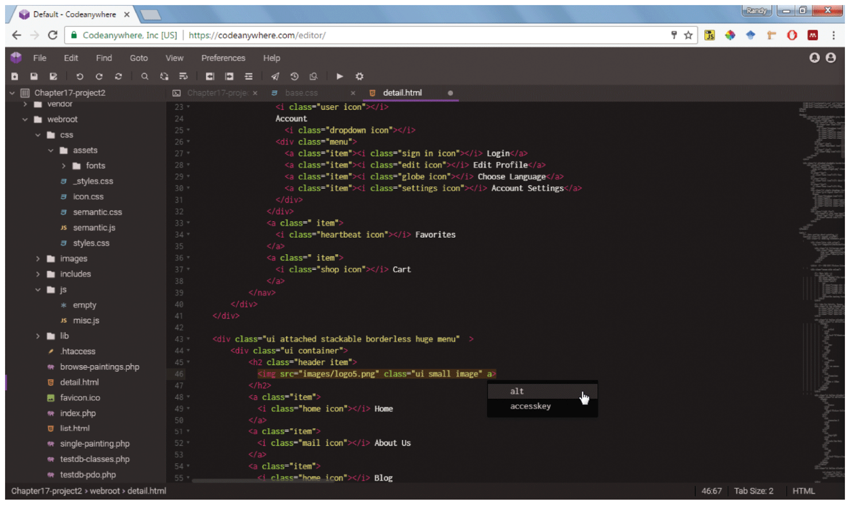Switch to the base.css tab
Screen dimensions: 850x505
302,93
